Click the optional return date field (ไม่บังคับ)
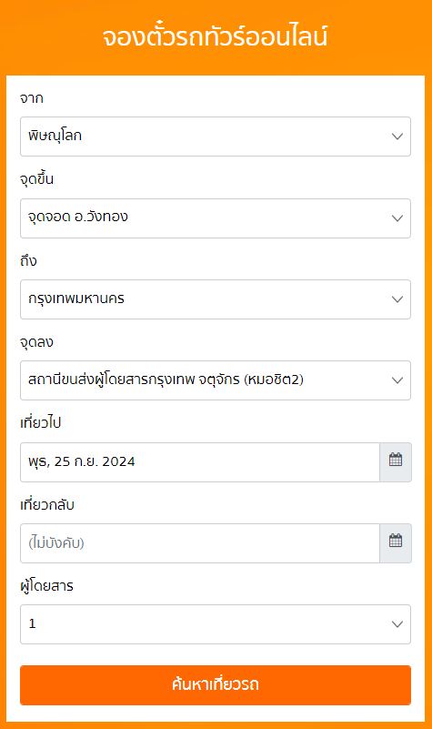This screenshot has height=729, width=432. tap(200, 543)
